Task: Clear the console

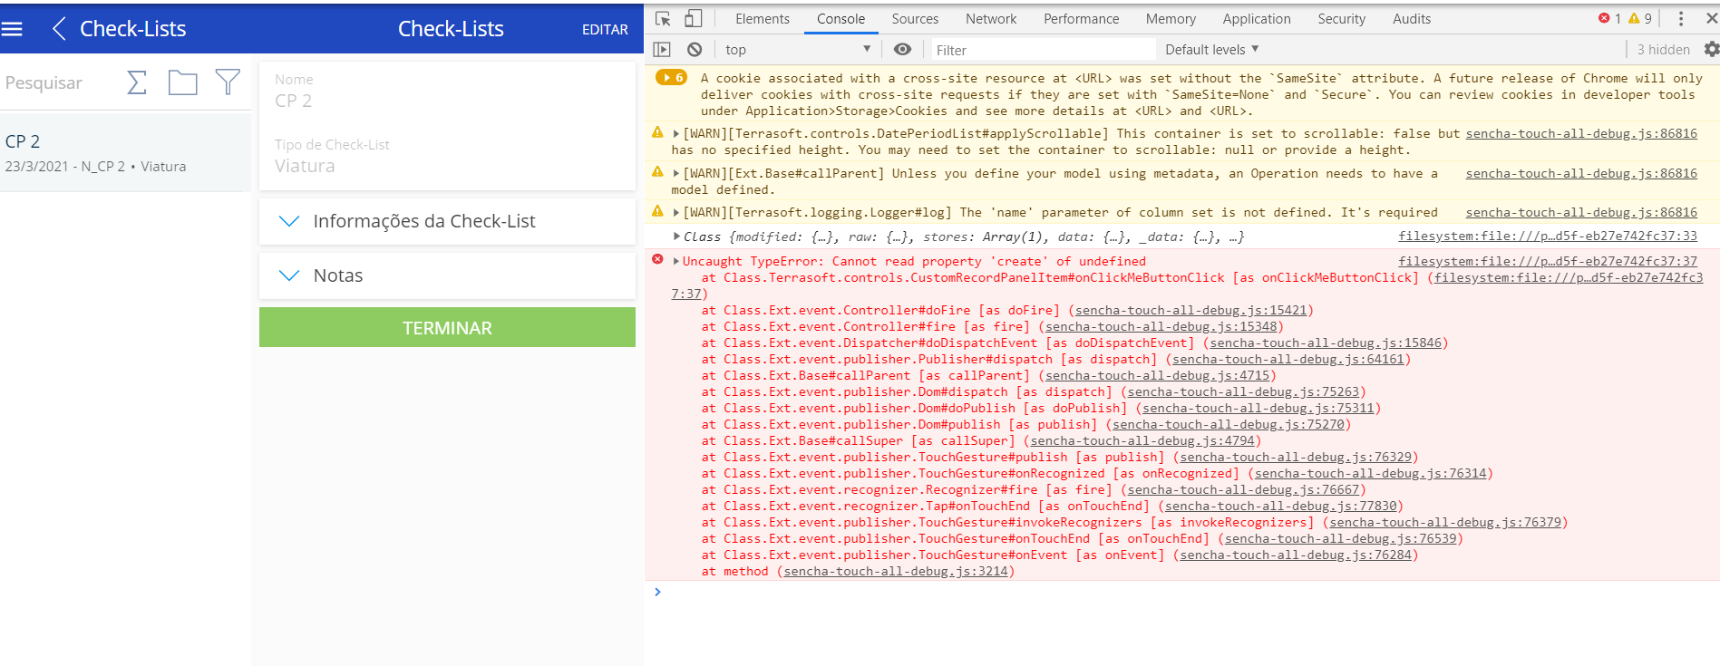Action: (695, 49)
